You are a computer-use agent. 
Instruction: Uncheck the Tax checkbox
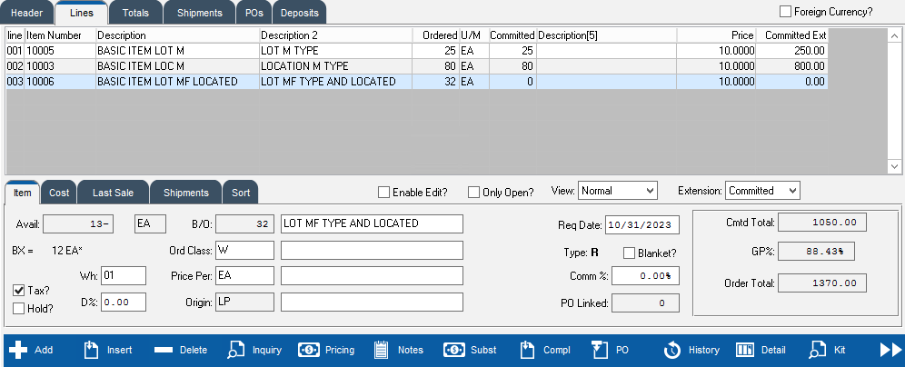pyautogui.click(x=19, y=290)
